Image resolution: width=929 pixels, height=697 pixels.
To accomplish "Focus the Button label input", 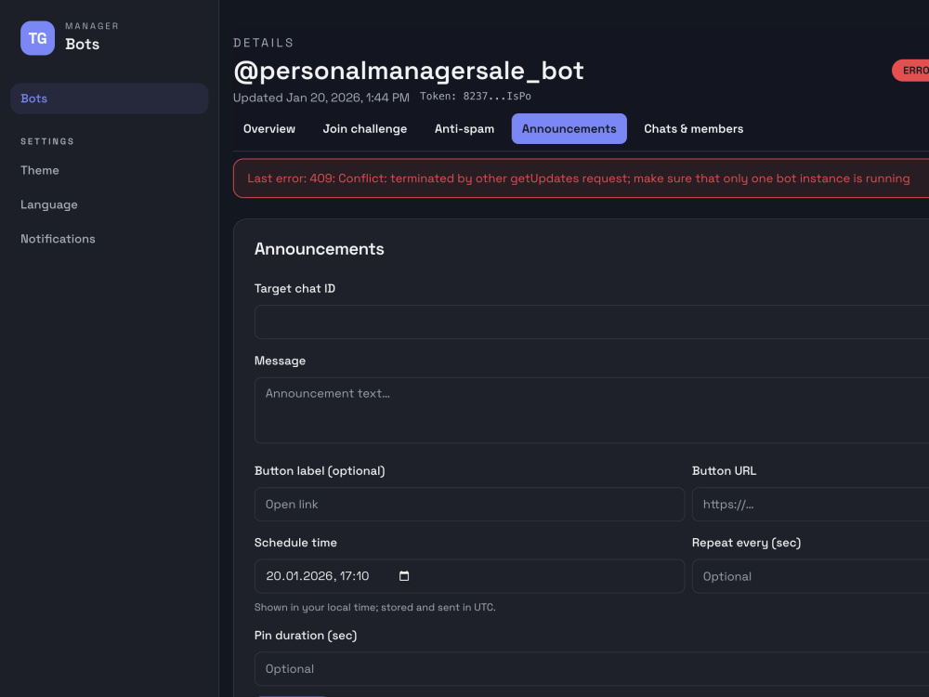I will pyautogui.click(x=469, y=505).
